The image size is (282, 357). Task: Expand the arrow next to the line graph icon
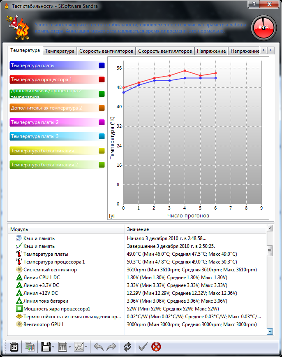(86, 347)
